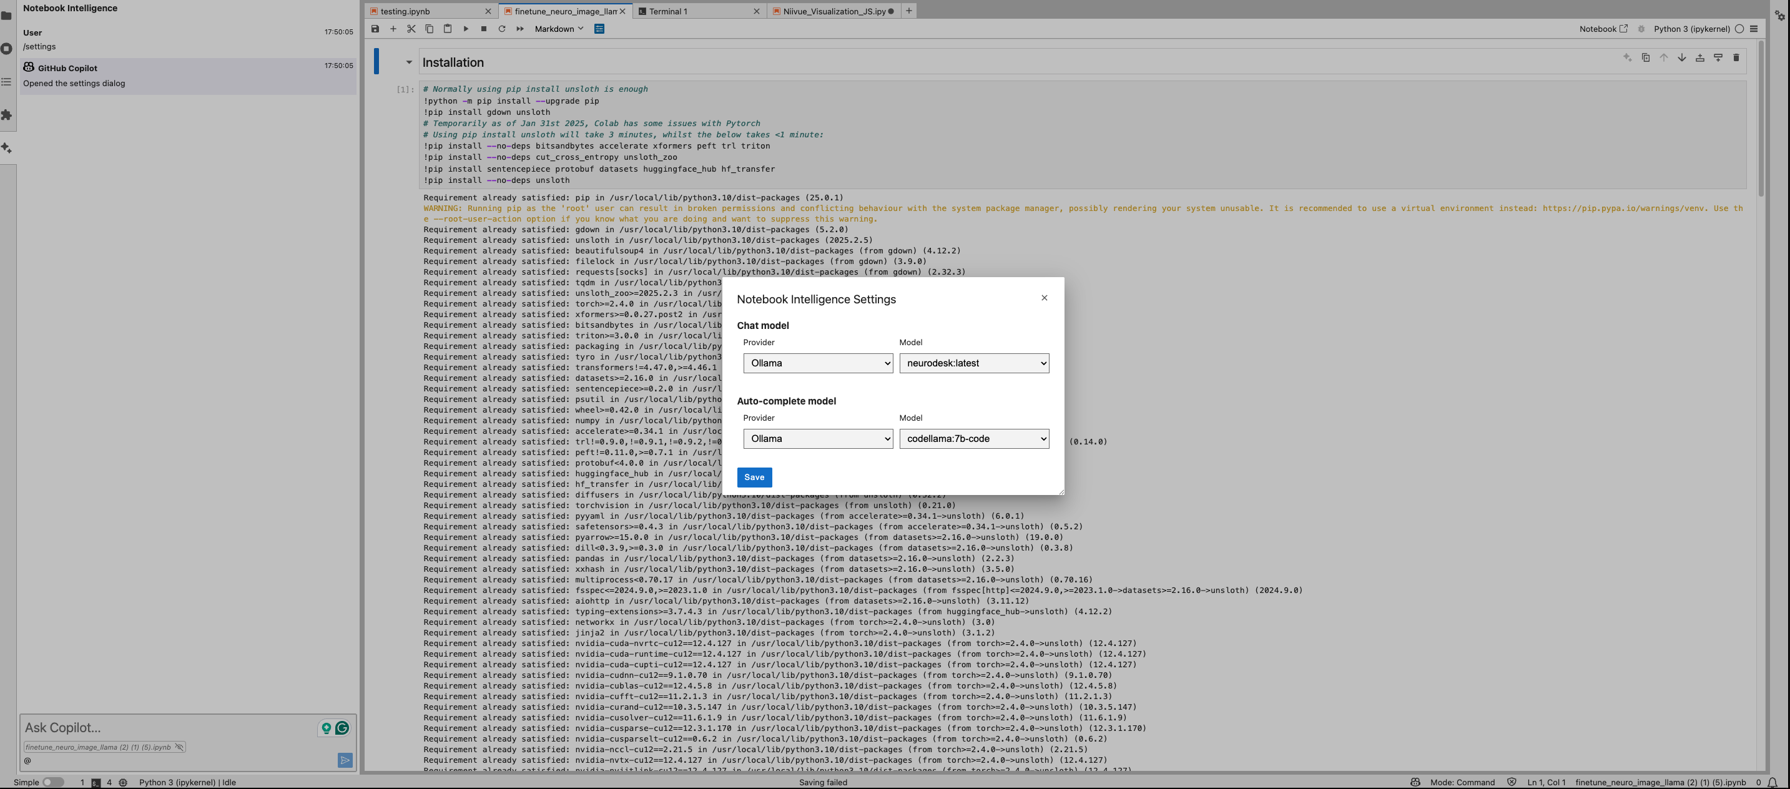Delete the Installation cell with trash icon
The height and width of the screenshot is (789, 1790).
[1736, 57]
